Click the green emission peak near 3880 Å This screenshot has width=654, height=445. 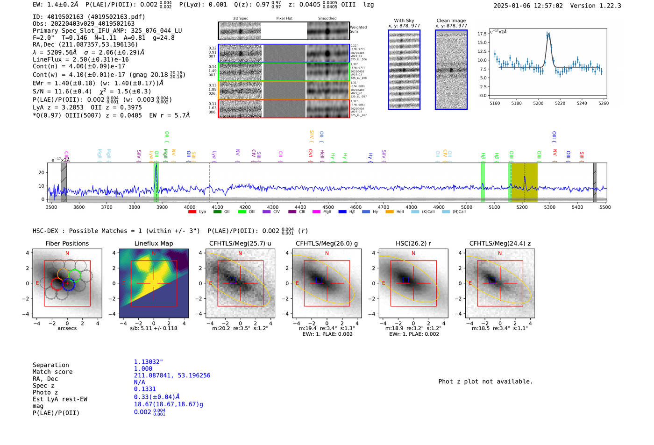[156, 182]
